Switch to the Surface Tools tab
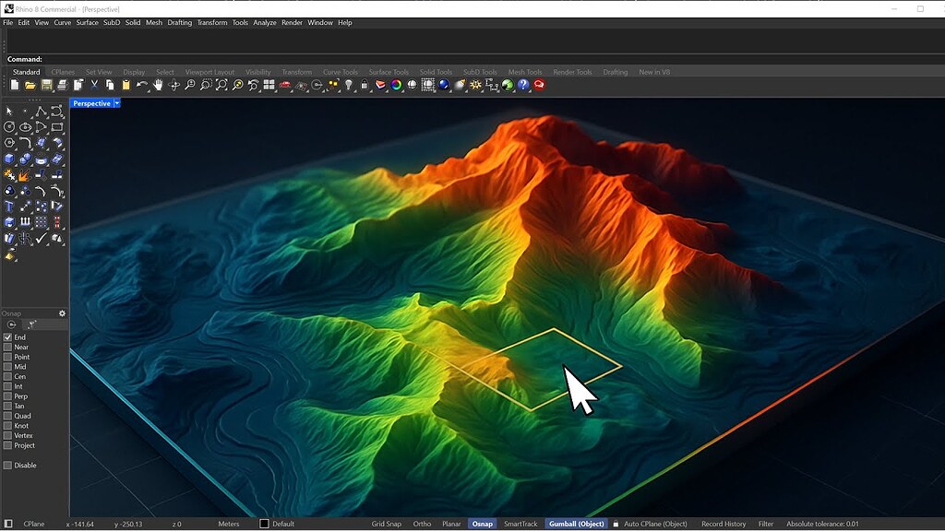This screenshot has height=531, width=945. [389, 70]
